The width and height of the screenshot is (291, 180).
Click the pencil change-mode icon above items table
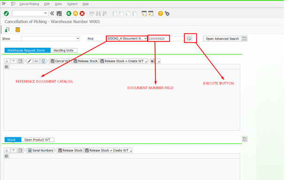(x=29, y=61)
